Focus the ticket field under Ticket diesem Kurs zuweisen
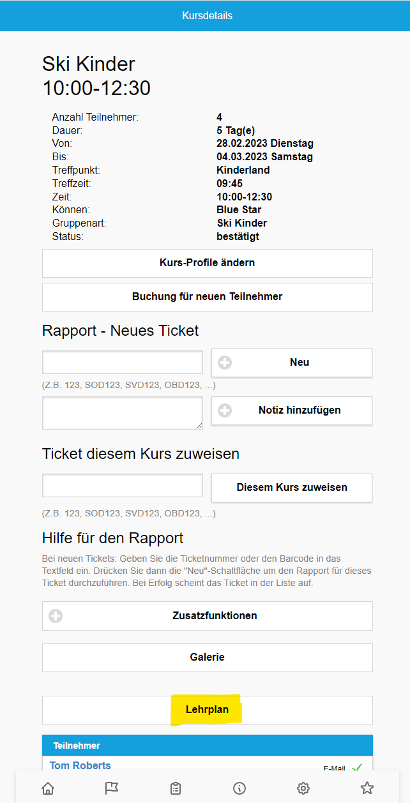The image size is (410, 803). pyautogui.click(x=123, y=486)
